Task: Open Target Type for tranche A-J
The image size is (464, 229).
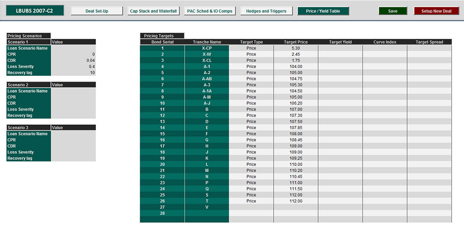Action: pyautogui.click(x=251, y=103)
